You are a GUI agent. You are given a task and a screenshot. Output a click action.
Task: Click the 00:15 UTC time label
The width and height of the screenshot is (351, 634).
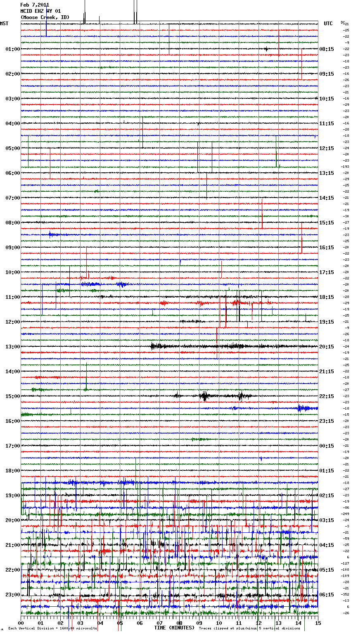[327, 446]
